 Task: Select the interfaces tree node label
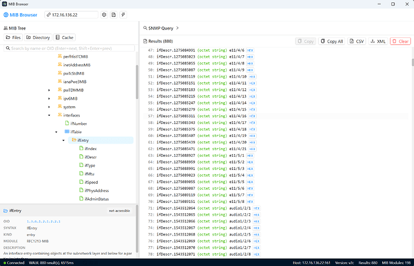[x=71, y=115]
